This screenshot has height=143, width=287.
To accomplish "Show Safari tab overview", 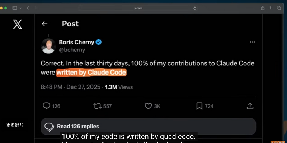I will pyautogui.click(x=279, y=8).
